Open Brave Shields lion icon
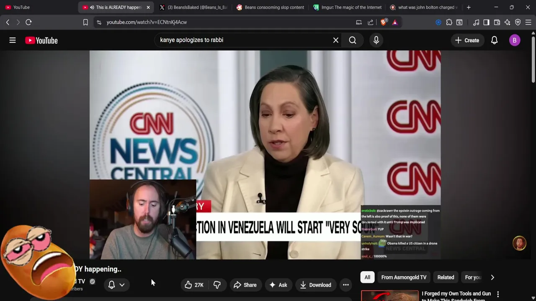 383,22
